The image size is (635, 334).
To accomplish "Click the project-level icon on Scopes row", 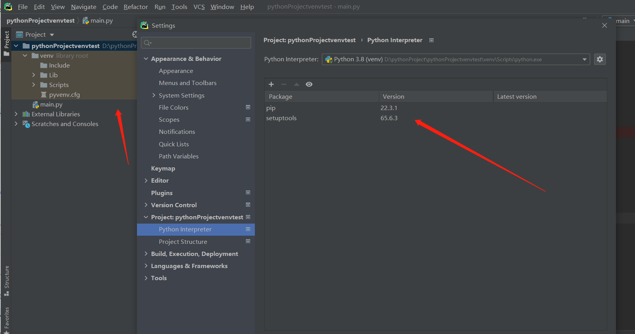I will [248, 119].
